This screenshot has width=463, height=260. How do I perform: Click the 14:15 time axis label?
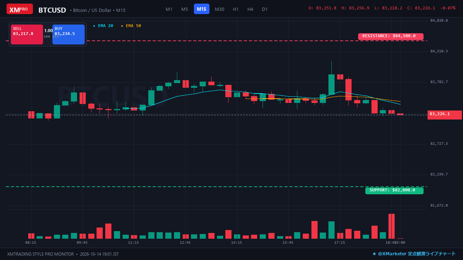click(237, 243)
